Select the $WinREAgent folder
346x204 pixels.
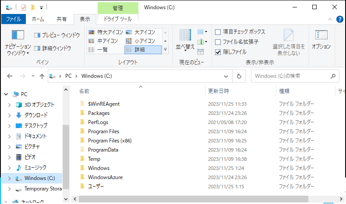point(104,104)
